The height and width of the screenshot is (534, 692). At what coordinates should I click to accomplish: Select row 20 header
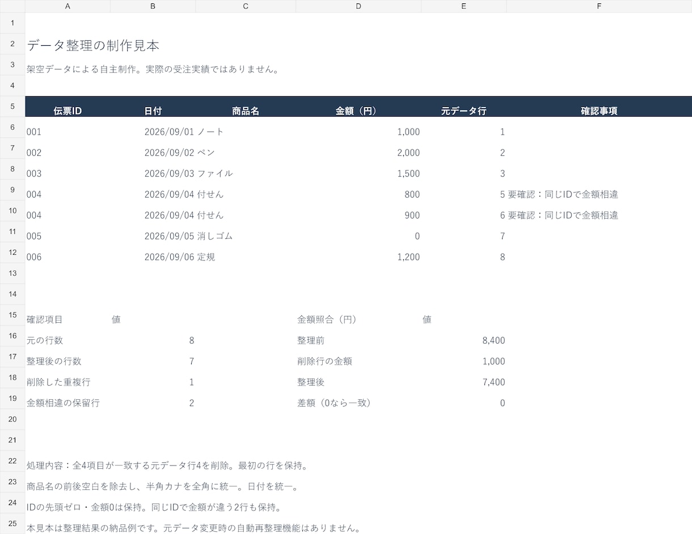[12, 419]
